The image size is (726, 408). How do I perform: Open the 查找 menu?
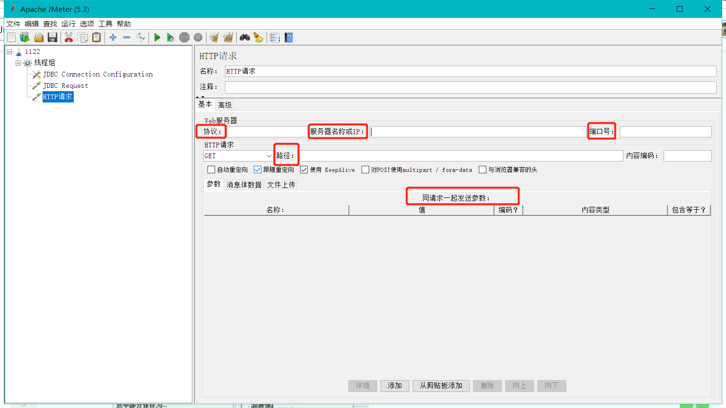[50, 24]
